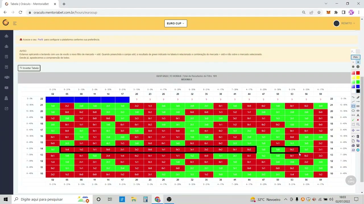
Task: Select the text 'A' annotation tool
Action: point(358,115)
